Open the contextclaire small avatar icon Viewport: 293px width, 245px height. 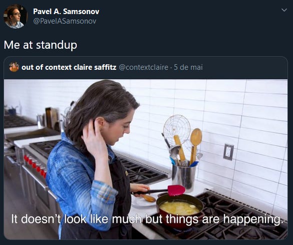(x=14, y=67)
